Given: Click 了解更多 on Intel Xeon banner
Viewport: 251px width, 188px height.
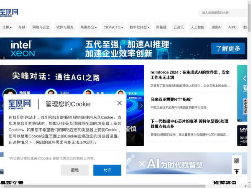Looking at the screenshot, I should 228,48.
